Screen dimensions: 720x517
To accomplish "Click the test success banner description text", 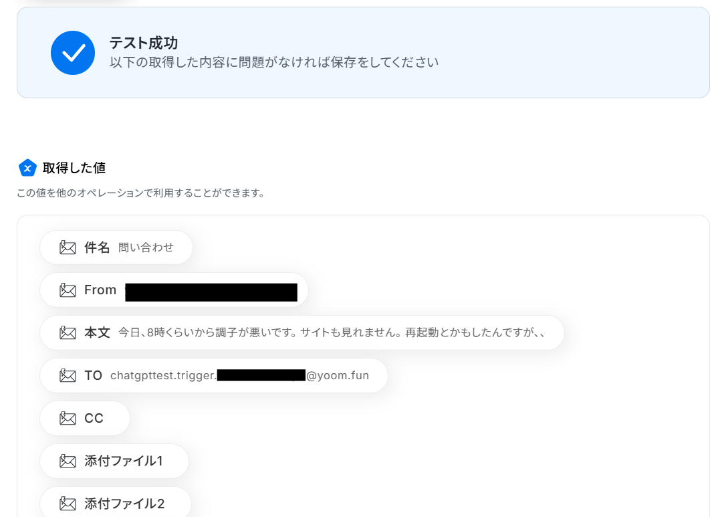I will 273,62.
